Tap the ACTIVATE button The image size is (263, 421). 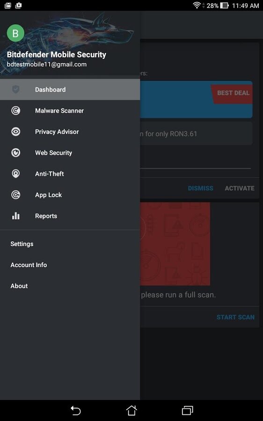pos(240,188)
